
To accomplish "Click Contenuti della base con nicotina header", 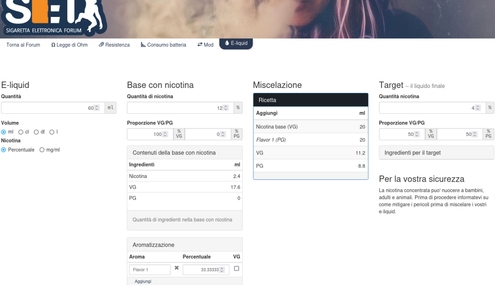I will click(x=184, y=153).
